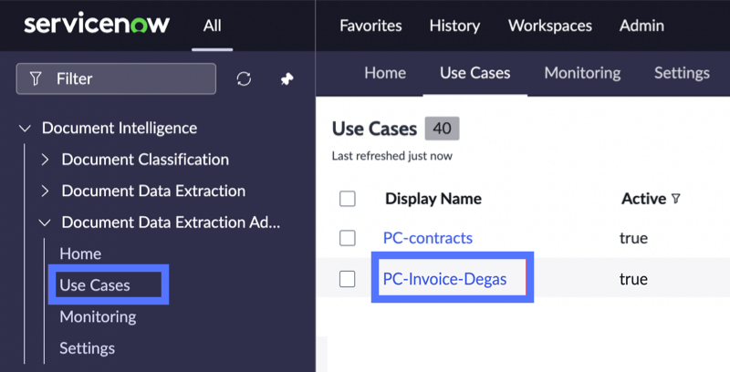Click the ServiceNow logo
This screenshot has height=372, width=730.
97,25
